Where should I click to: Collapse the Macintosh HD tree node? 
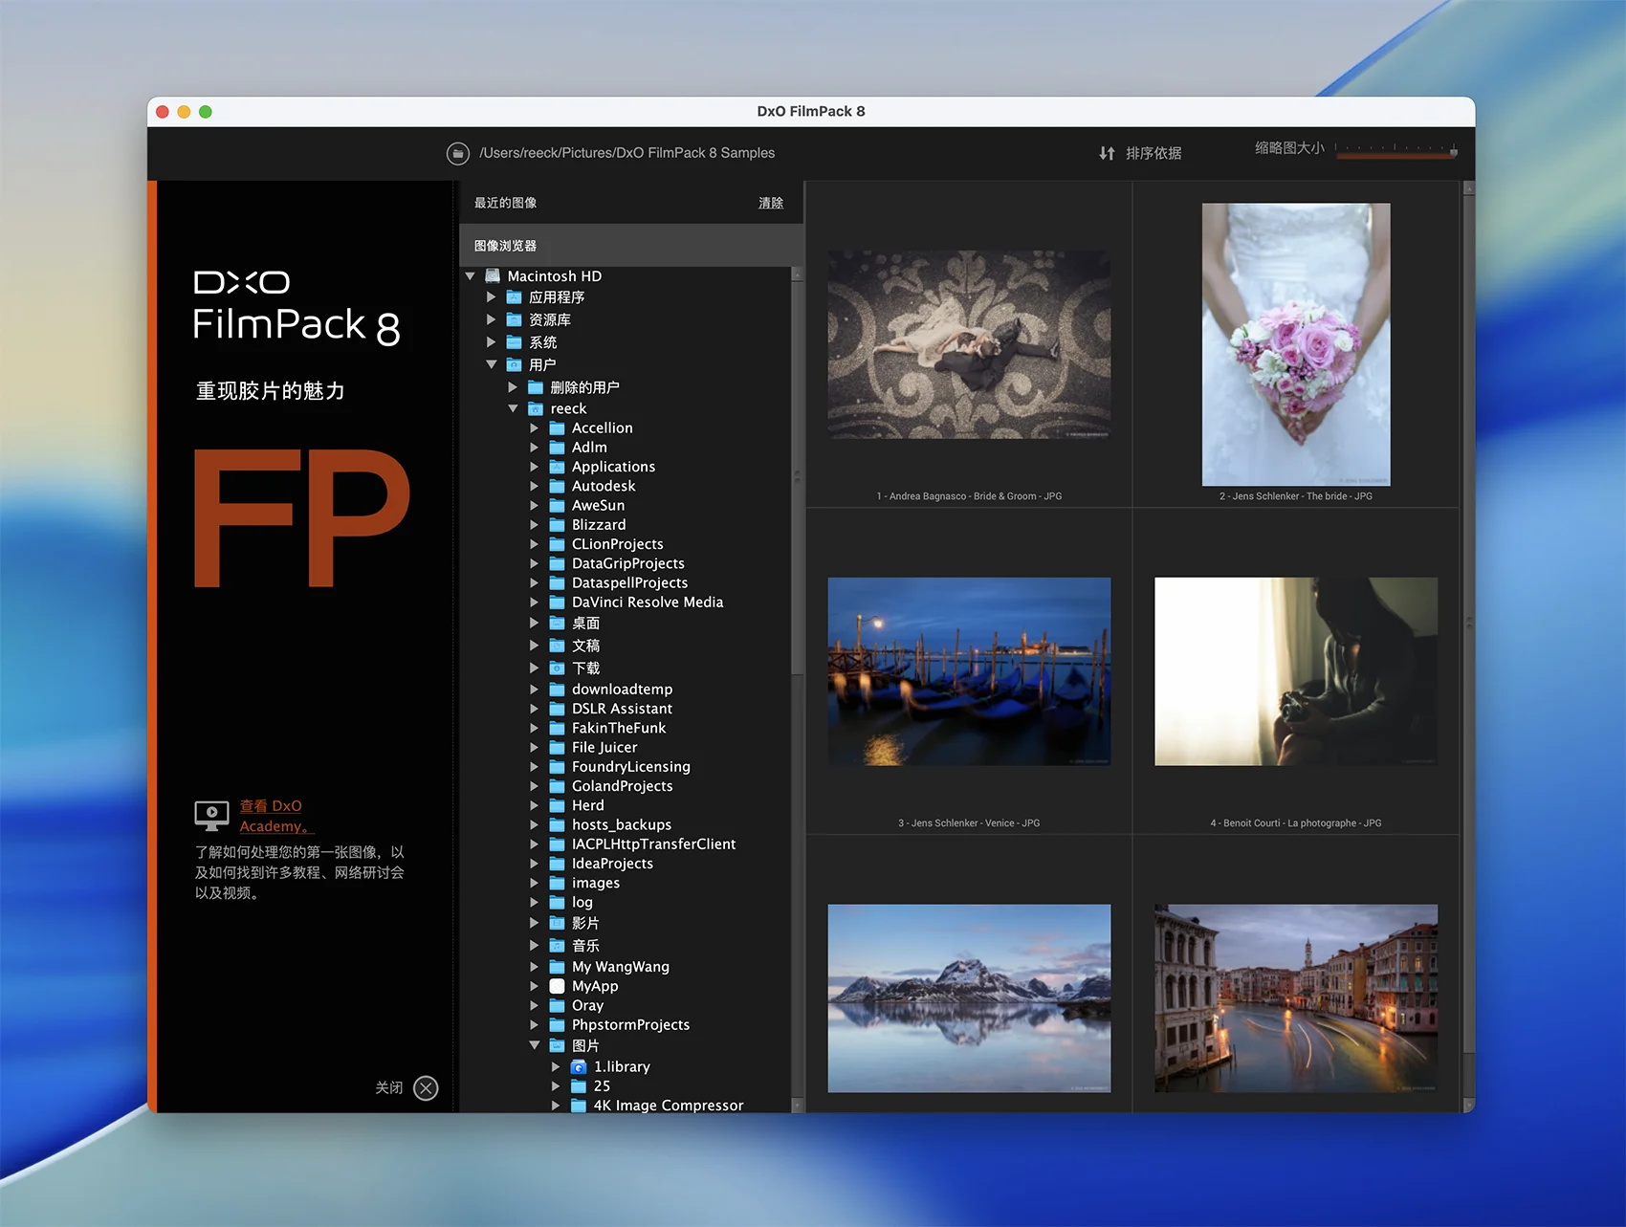click(470, 276)
